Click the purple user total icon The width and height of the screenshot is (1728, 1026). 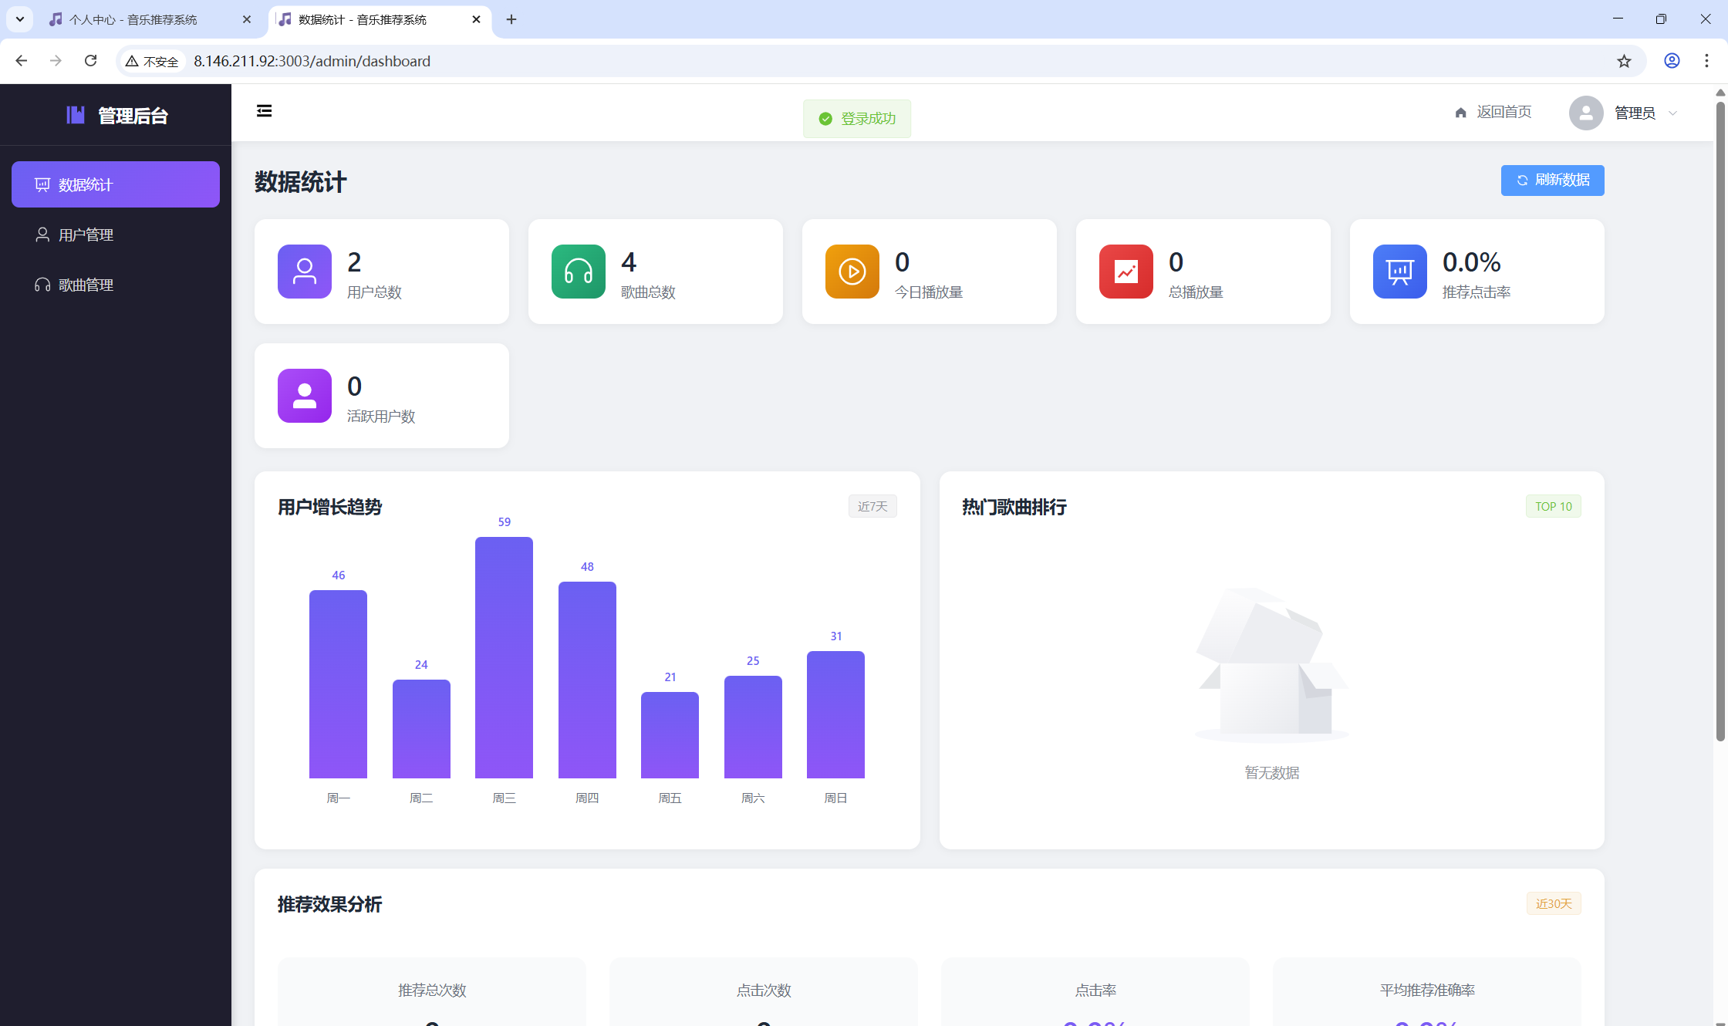(305, 272)
